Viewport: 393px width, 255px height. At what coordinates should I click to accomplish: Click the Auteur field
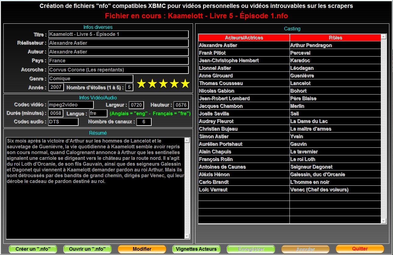coord(118,52)
